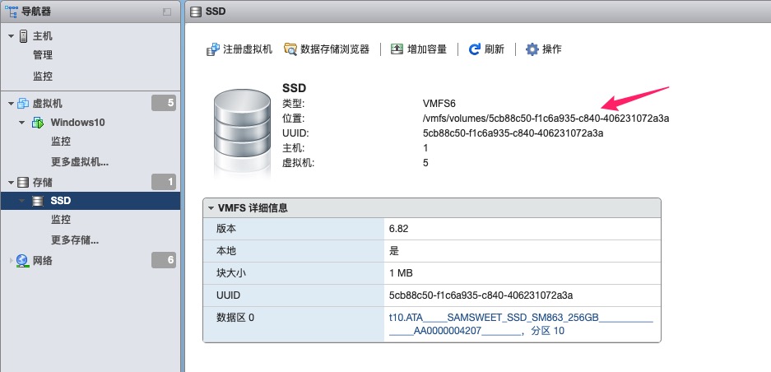Viewport: 771px width, 372px height.
Task: Click the minimize navigator panel icon
Action: [168, 12]
